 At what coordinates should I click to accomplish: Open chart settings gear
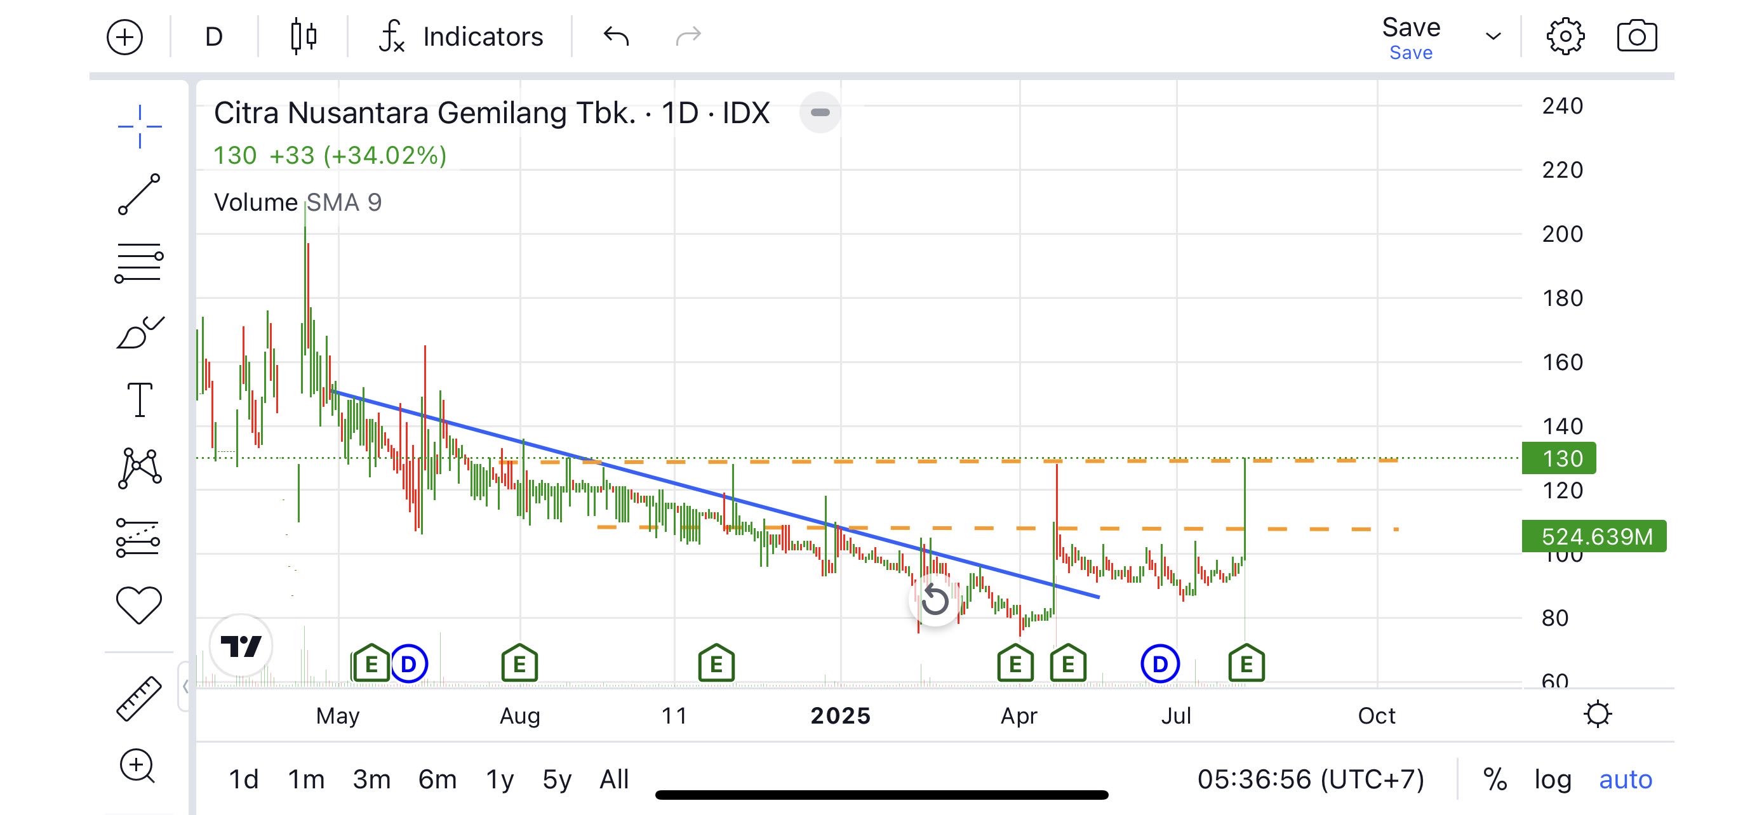(1565, 36)
